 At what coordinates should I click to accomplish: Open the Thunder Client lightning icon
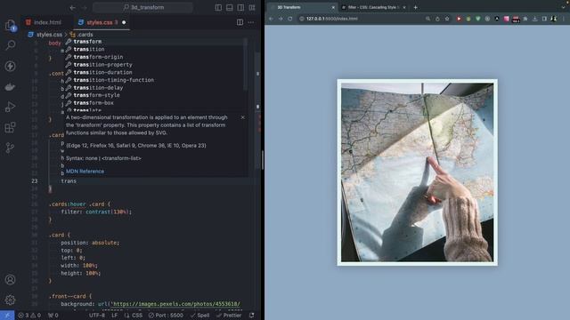[x=10, y=66]
